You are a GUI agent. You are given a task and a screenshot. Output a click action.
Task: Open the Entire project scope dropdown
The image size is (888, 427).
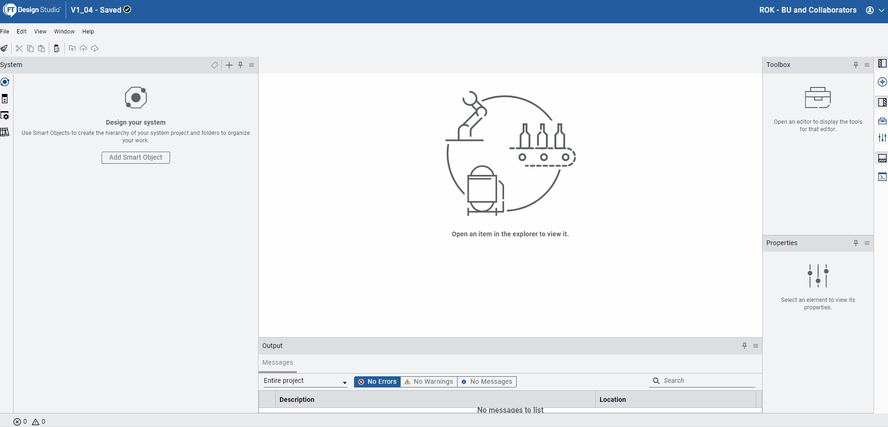[x=305, y=381]
